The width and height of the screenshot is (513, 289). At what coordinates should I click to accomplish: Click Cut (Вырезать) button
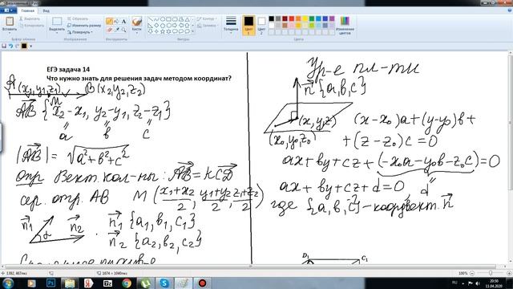click(30, 19)
